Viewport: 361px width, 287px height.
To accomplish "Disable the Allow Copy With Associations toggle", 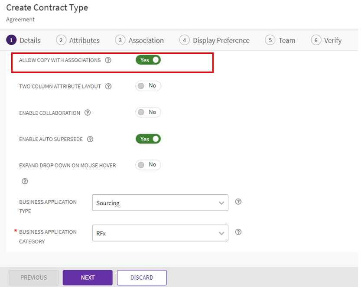I will (x=148, y=60).
